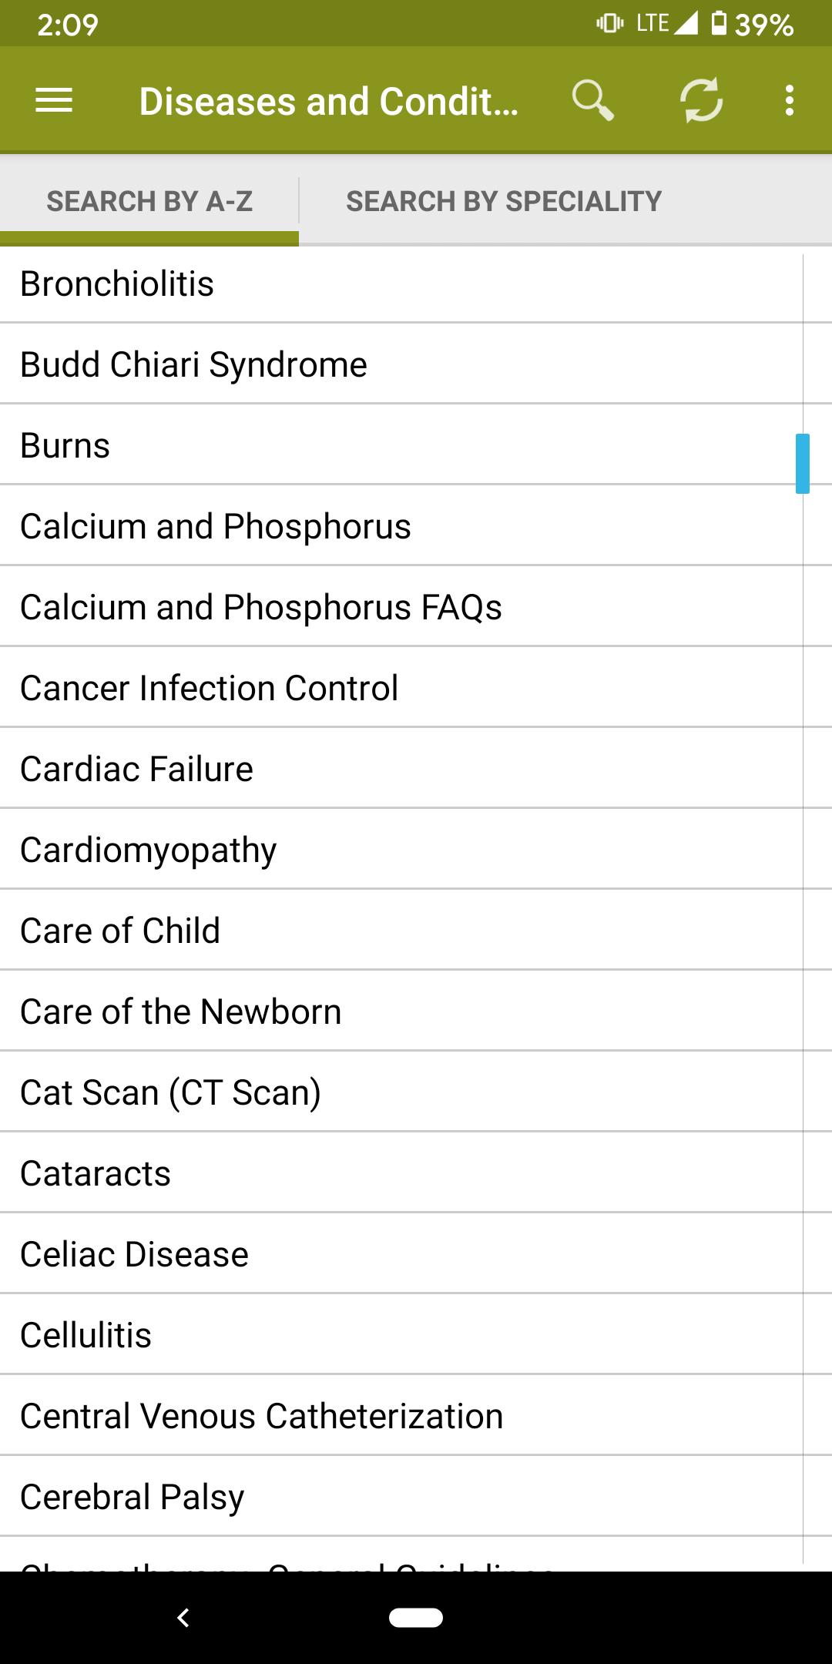Select Central Venous Catheterization
Screen dimensions: 832x1664
pos(401,1416)
